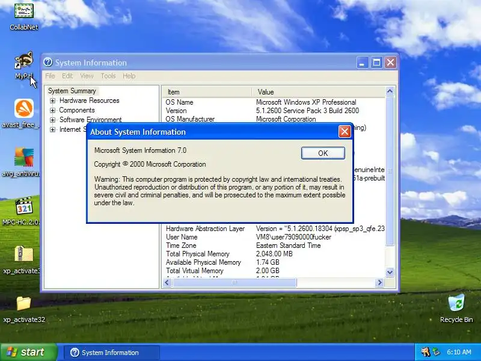The image size is (481, 361).
Task: Select the xp_activate32 folder icon
Action: tap(24, 309)
